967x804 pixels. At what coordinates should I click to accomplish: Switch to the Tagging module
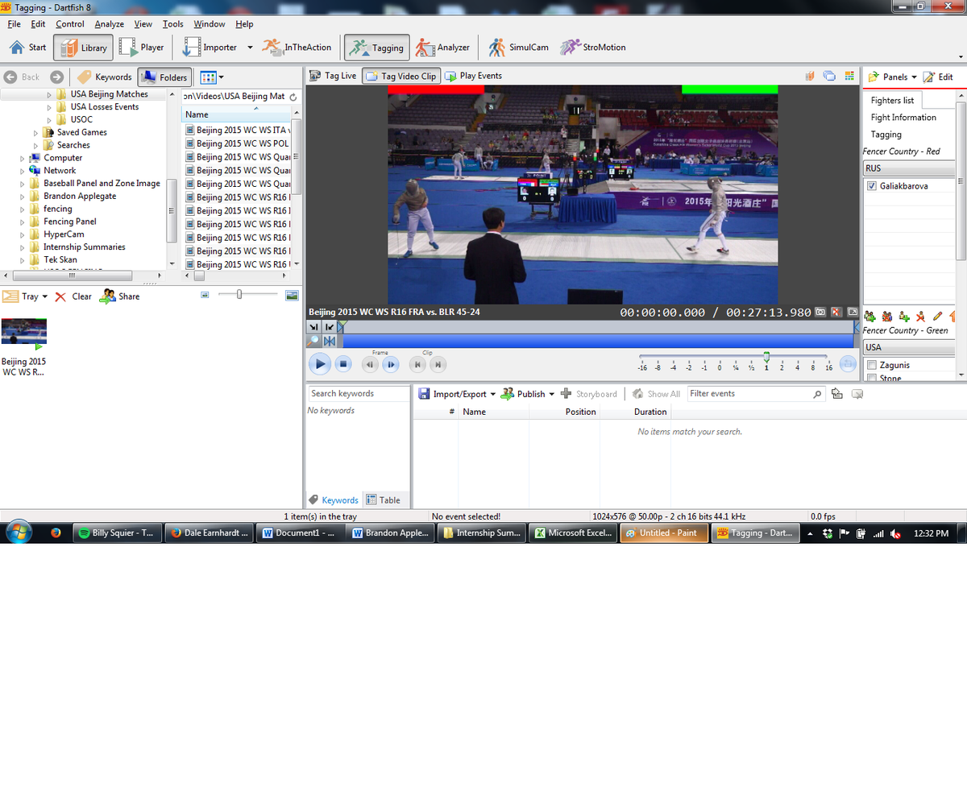(x=377, y=48)
